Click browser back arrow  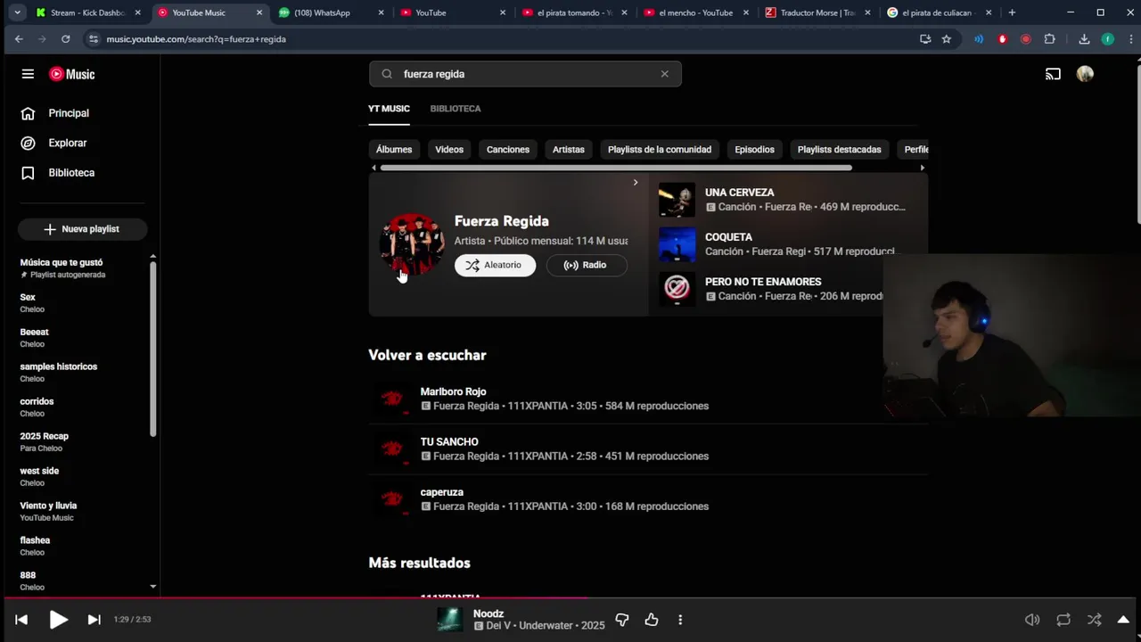pos(19,39)
